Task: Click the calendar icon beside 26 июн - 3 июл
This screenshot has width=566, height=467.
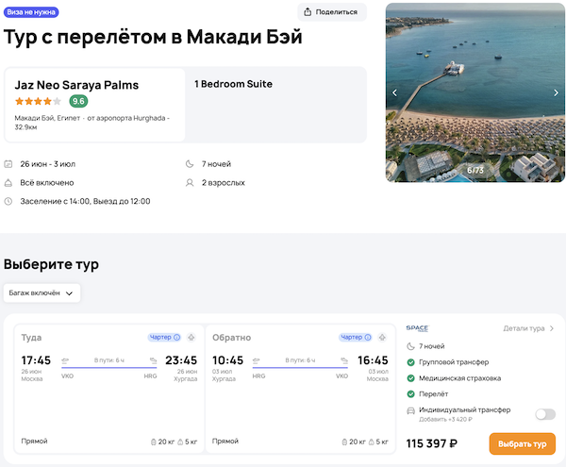Action: click(x=8, y=164)
